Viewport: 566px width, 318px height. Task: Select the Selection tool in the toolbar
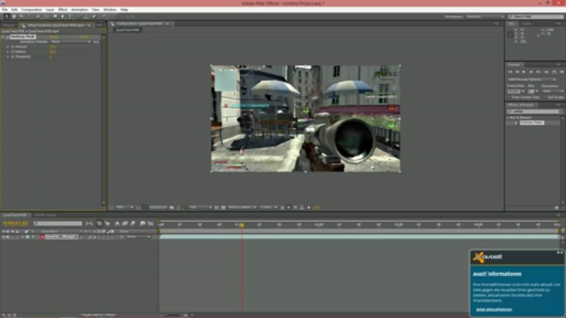[5, 16]
